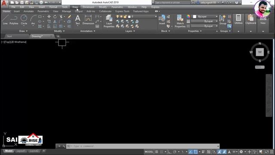Select the Line tool

point(5,19)
